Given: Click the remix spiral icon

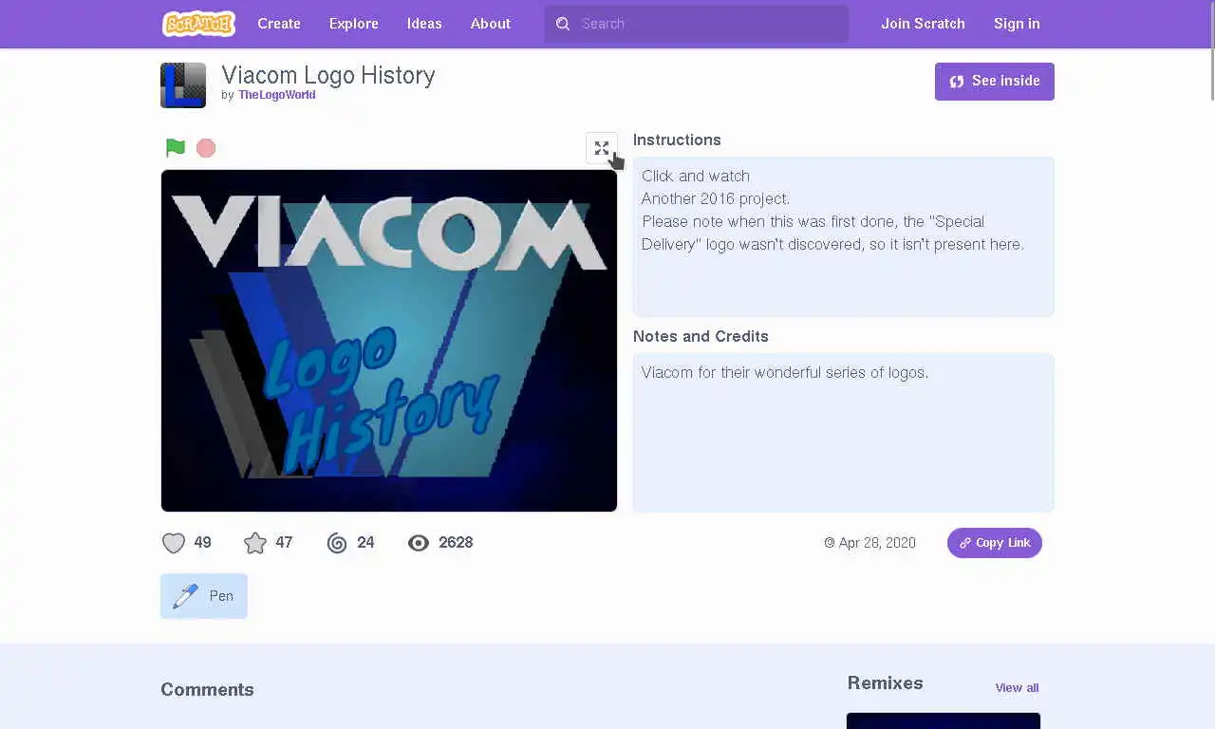Looking at the screenshot, I should (x=337, y=543).
